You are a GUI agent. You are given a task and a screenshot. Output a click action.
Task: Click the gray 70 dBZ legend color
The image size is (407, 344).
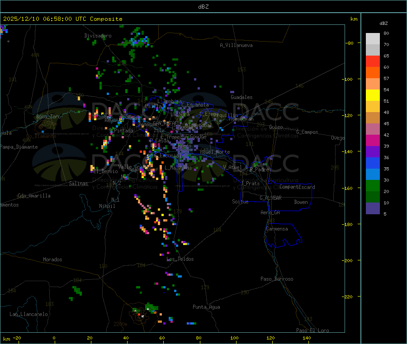(373, 50)
